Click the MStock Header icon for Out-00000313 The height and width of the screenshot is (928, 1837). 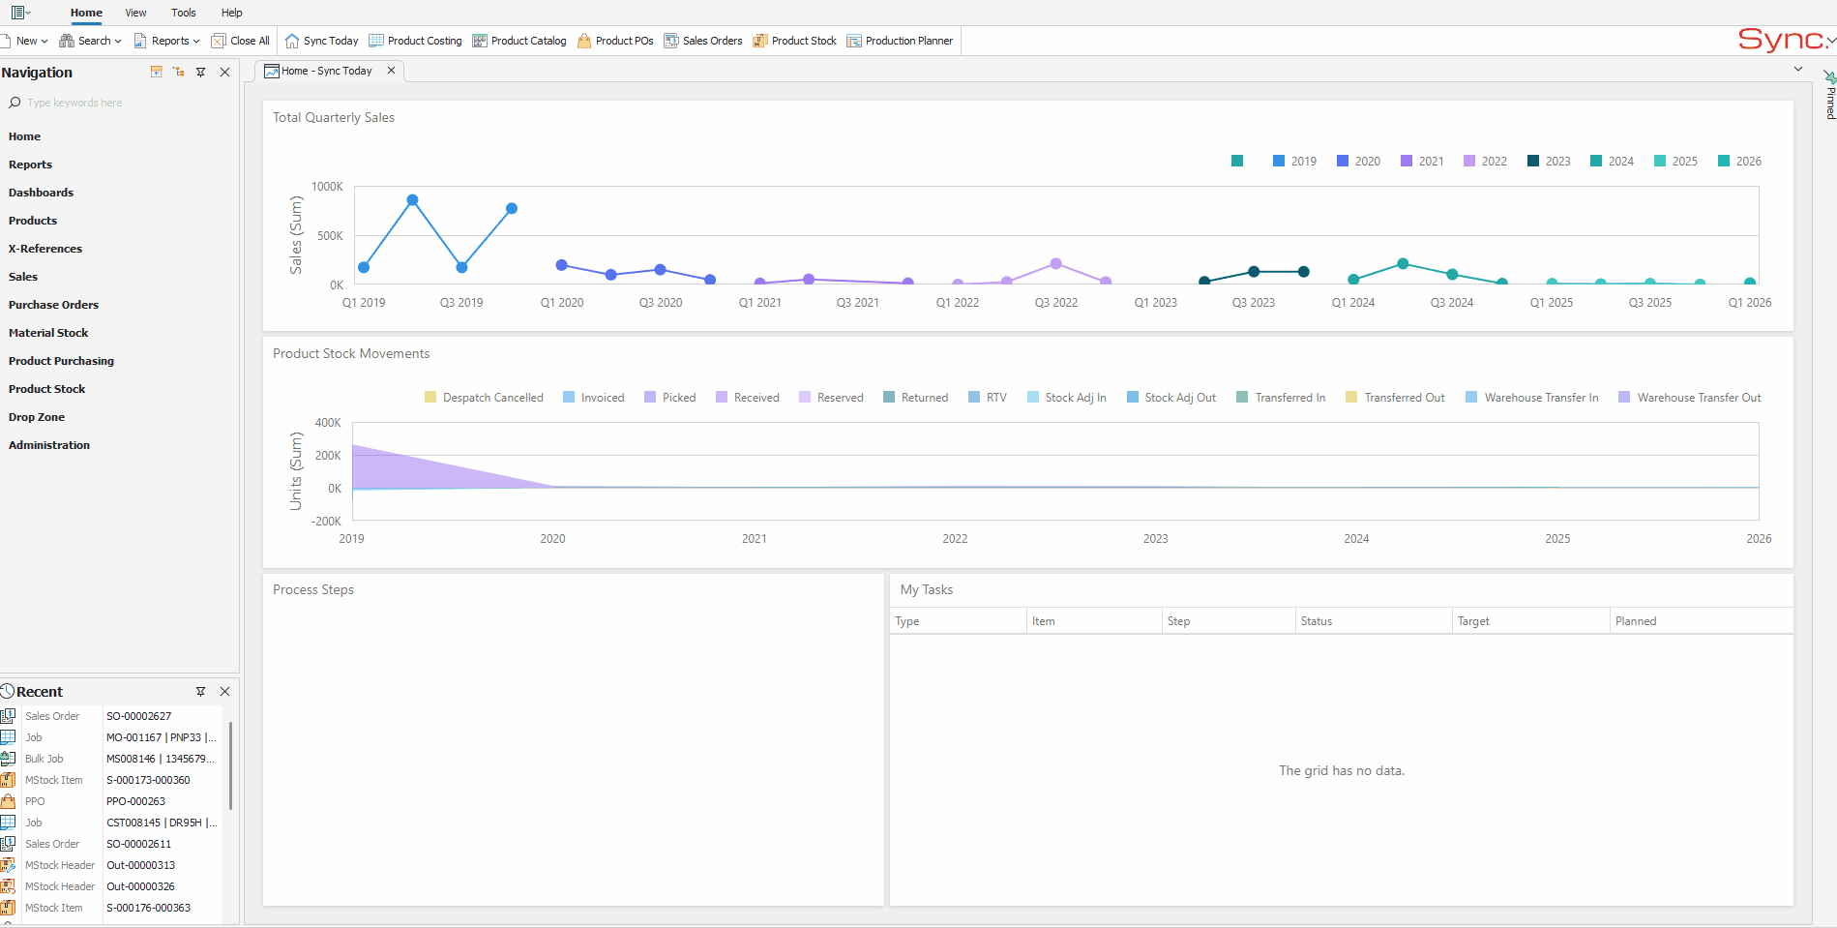(x=8, y=865)
